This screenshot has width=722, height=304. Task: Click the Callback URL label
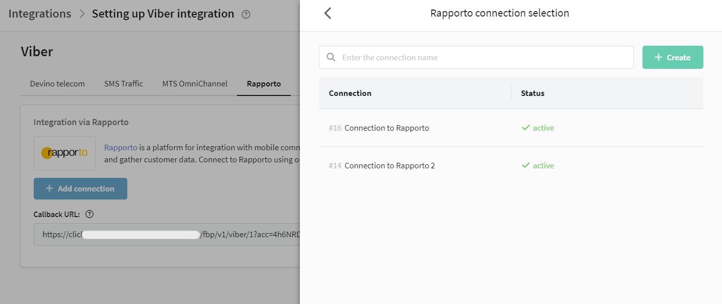point(57,214)
